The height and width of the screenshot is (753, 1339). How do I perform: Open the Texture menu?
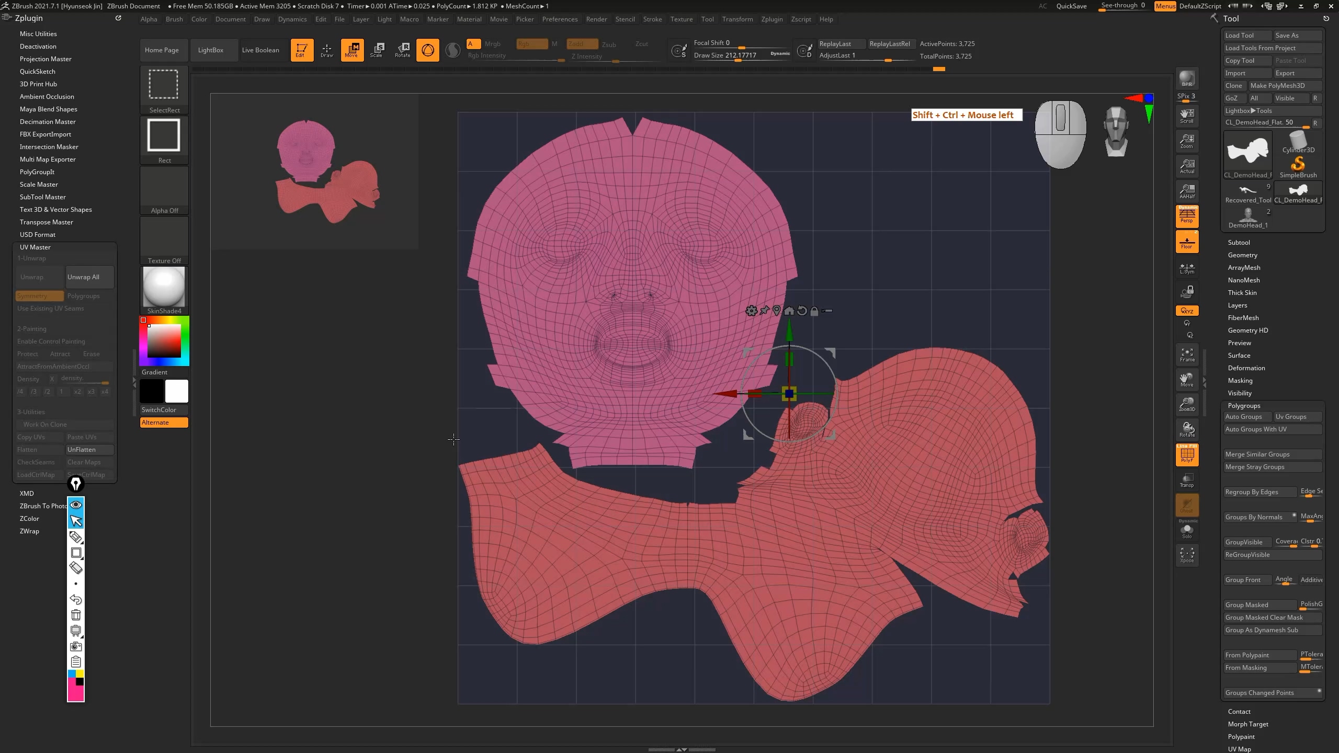681,19
